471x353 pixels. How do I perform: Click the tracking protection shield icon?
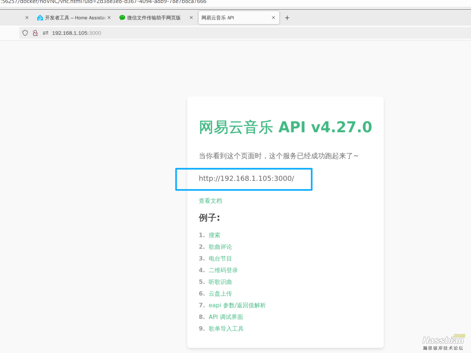coord(25,33)
